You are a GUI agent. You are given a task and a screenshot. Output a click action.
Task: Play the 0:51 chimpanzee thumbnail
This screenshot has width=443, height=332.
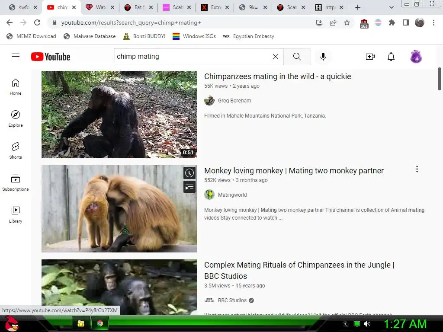coord(119,114)
